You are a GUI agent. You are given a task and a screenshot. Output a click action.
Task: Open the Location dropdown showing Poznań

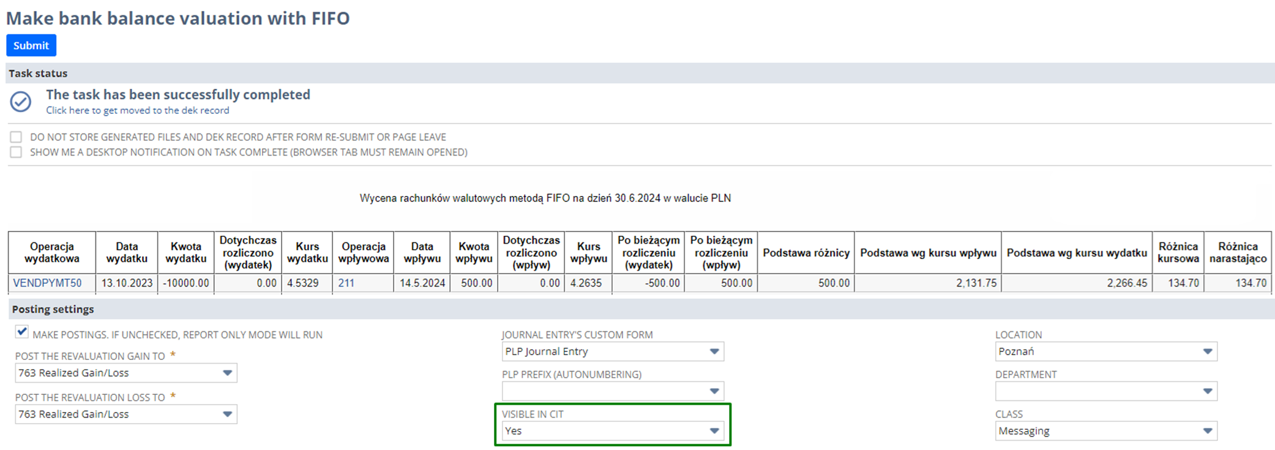[x=1105, y=351]
